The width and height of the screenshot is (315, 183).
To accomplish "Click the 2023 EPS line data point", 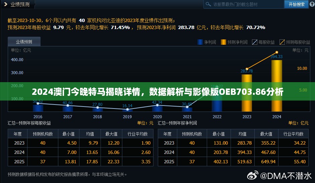I will tap(247, 69).
